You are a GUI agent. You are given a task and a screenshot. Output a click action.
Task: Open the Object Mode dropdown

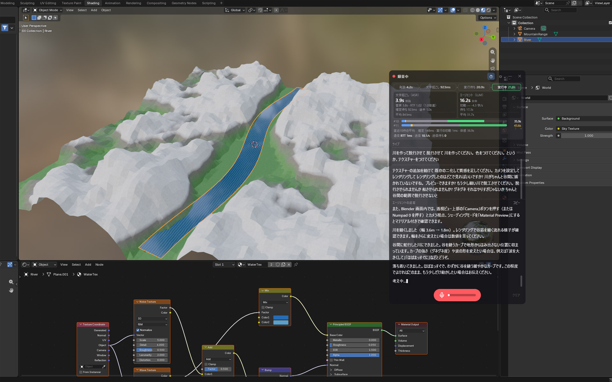click(x=48, y=10)
